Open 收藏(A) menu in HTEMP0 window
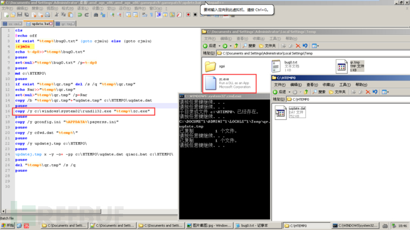This screenshot has width=410, height=230. pyautogui.click(x=329, y=85)
